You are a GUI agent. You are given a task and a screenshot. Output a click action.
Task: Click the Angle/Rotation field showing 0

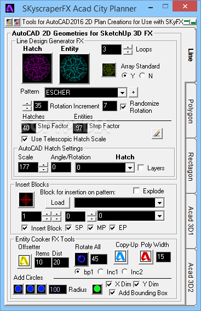(61, 167)
